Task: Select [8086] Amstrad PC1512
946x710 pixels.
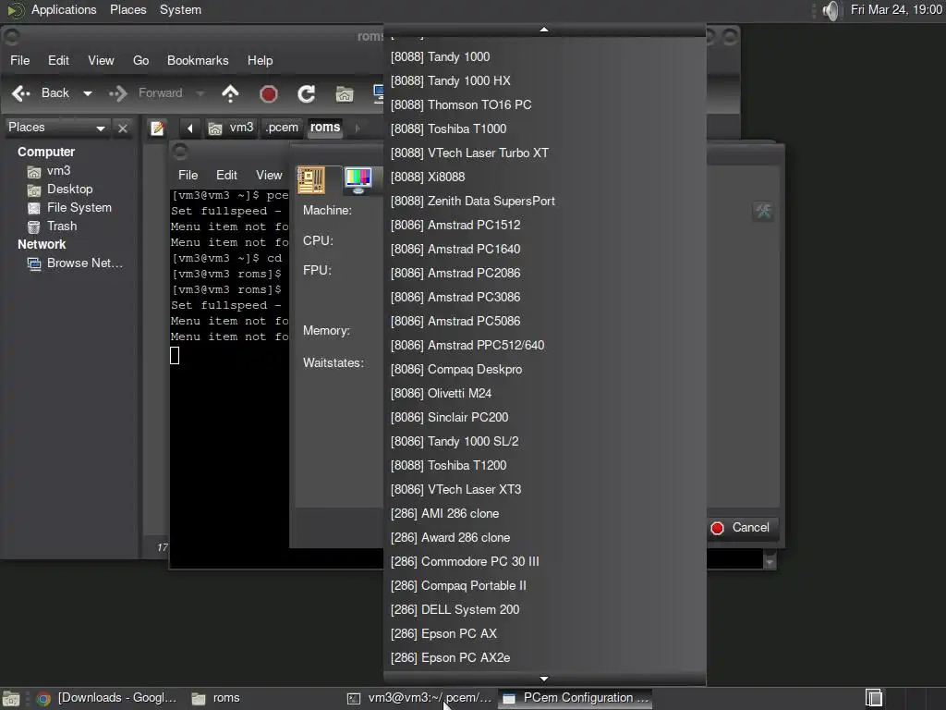Action: [544, 226]
